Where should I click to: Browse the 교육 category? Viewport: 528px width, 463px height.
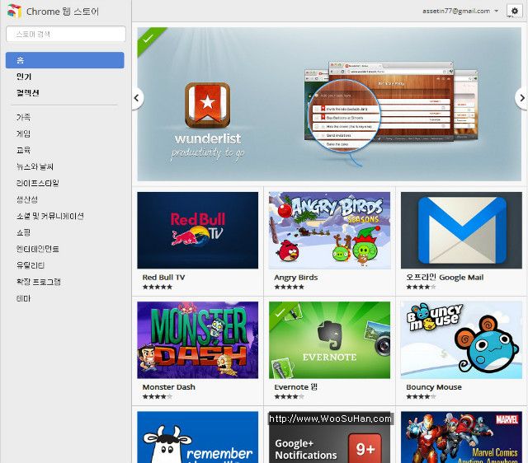[x=24, y=150]
